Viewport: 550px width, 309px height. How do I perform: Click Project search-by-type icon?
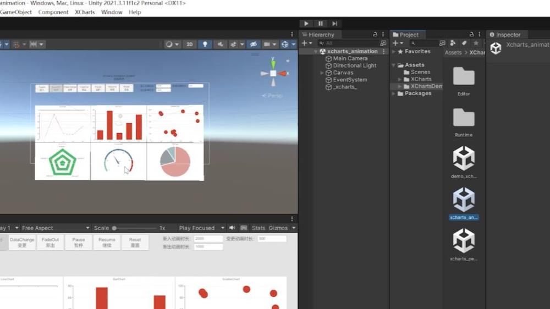[x=442, y=43]
